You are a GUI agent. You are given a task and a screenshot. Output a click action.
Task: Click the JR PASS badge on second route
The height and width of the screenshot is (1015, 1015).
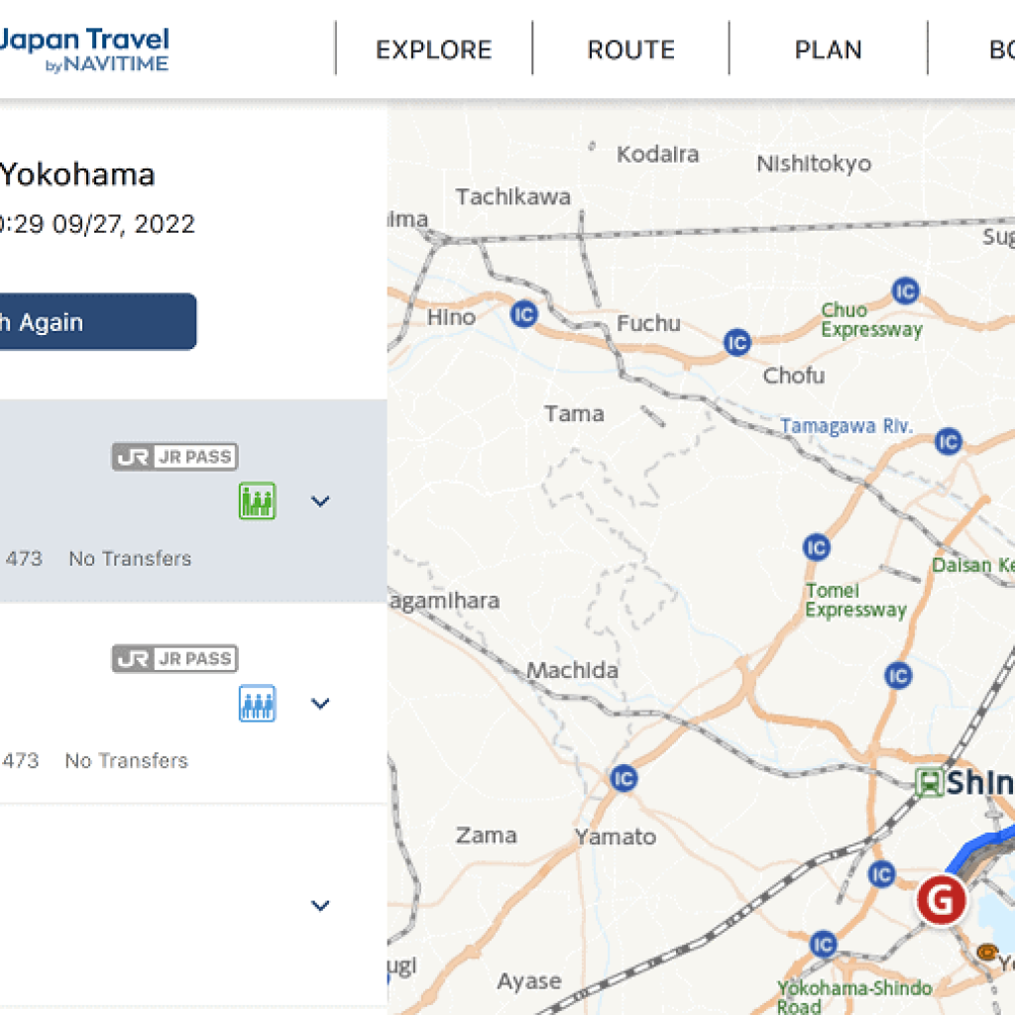point(174,659)
